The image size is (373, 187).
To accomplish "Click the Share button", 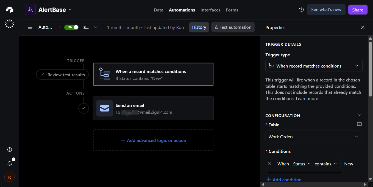I will [x=358, y=10].
